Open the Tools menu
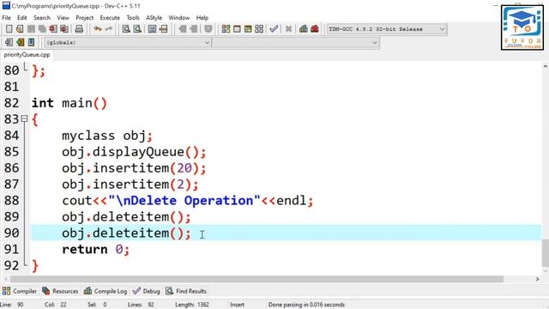This screenshot has height=309, width=549. coord(133,17)
